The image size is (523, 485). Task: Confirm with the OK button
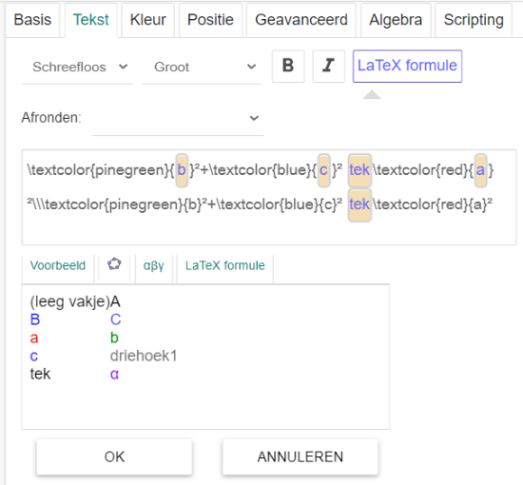tap(114, 456)
